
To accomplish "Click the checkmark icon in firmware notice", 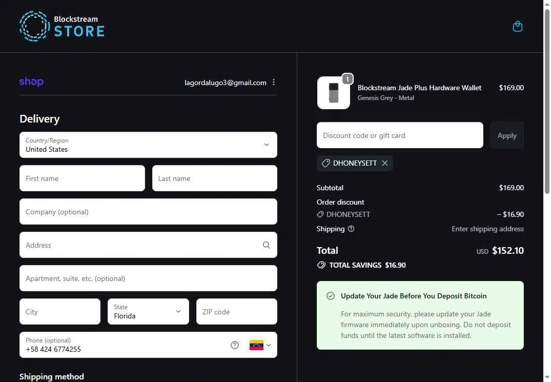I will click(331, 296).
